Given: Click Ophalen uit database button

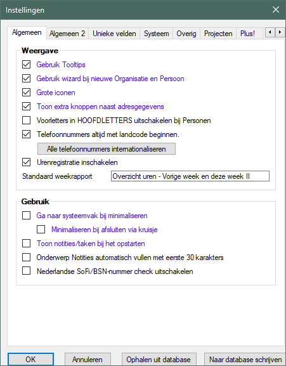Looking at the screenshot, I should click(159, 359).
